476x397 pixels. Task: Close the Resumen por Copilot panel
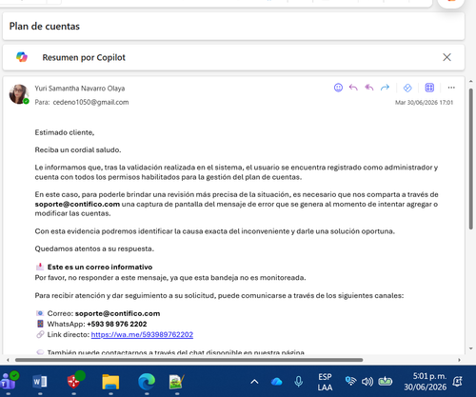[446, 57]
